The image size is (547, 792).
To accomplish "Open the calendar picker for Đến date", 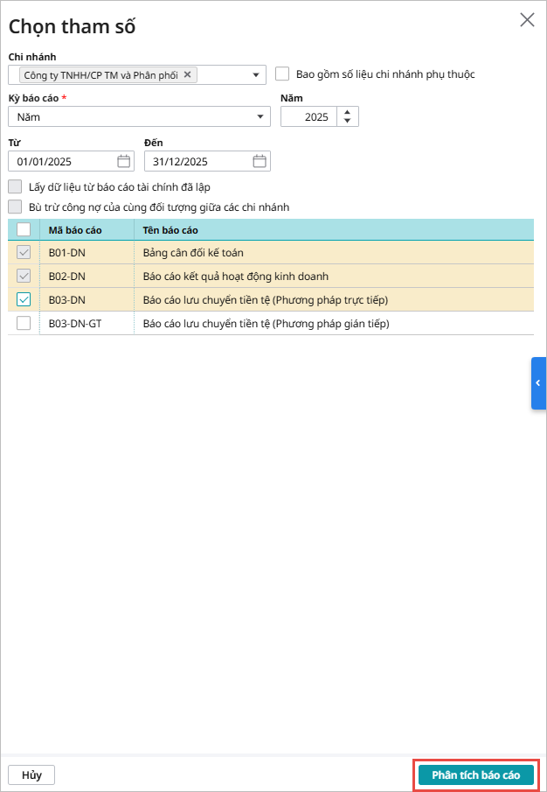I will (260, 161).
